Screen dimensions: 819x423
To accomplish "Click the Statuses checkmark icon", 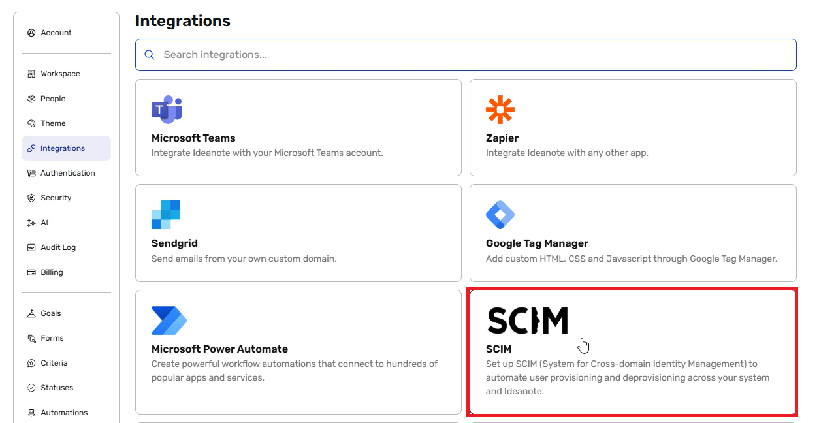I will pyautogui.click(x=31, y=388).
